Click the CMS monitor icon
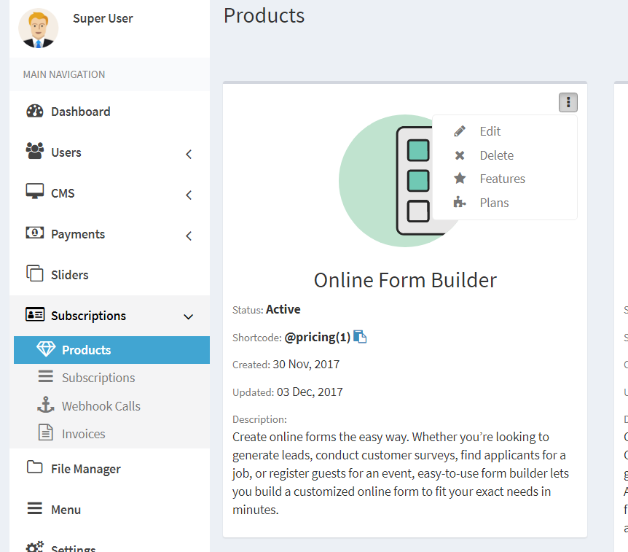The height and width of the screenshot is (552, 628). [35, 192]
